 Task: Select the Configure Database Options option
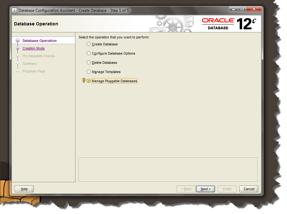(x=88, y=53)
